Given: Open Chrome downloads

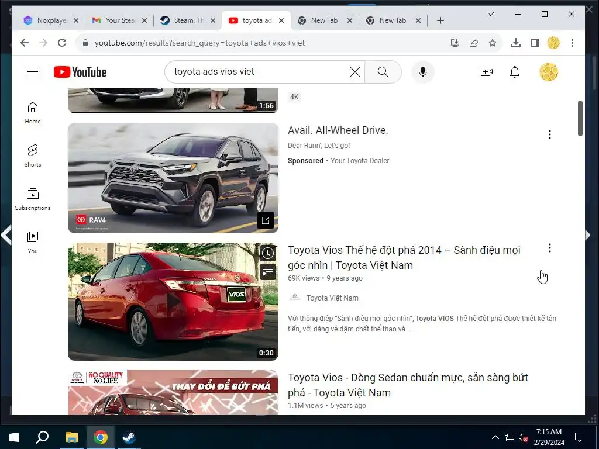Looking at the screenshot, I should pos(516,43).
